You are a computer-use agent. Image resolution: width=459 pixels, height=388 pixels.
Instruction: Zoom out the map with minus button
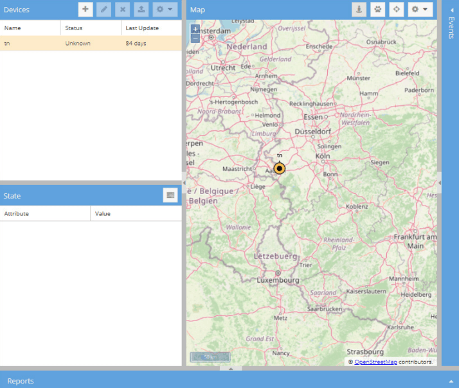(x=195, y=38)
